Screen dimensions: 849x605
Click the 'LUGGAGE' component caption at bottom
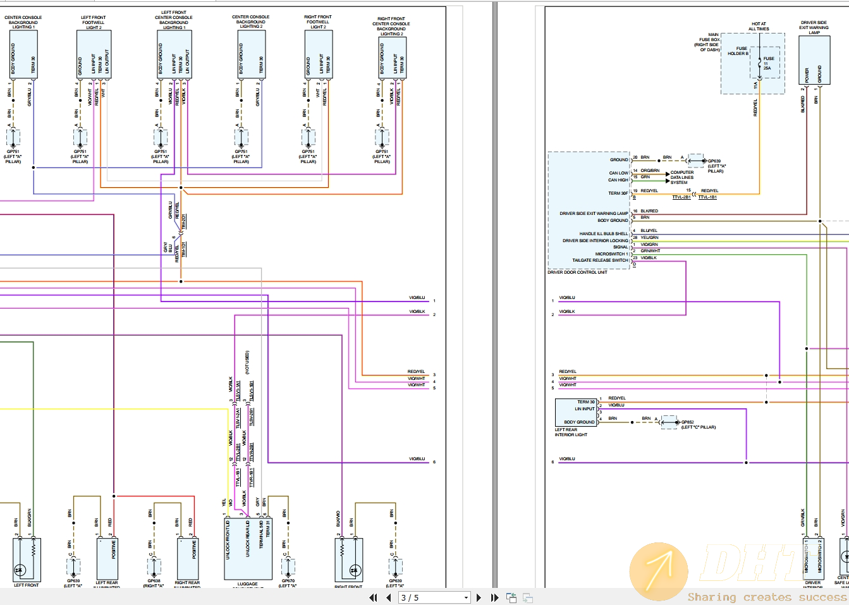pos(248,584)
